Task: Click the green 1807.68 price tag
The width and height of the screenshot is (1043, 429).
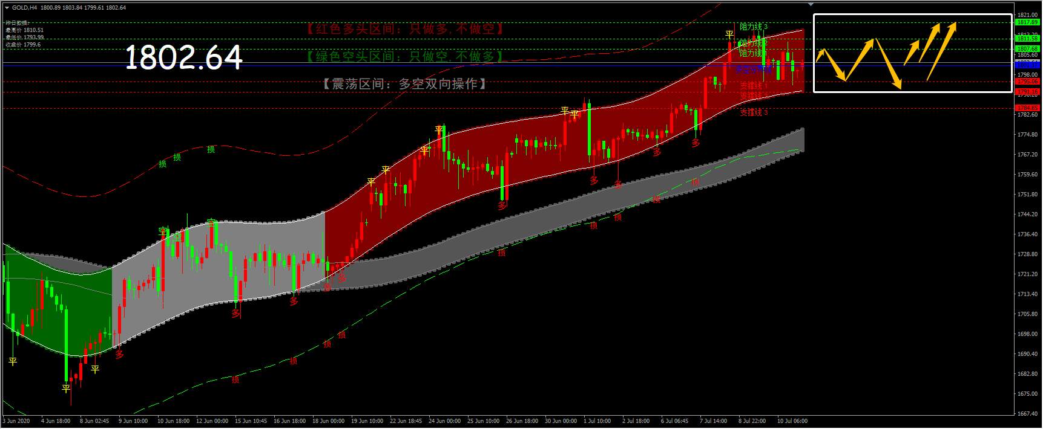Action: 1028,49
